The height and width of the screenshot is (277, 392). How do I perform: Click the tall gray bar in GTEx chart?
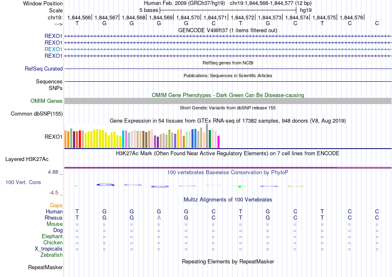[x=207, y=136]
